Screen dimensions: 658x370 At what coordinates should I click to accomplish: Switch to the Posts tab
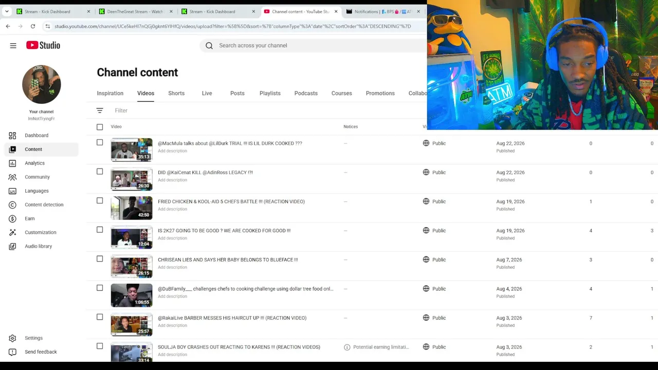point(237,94)
